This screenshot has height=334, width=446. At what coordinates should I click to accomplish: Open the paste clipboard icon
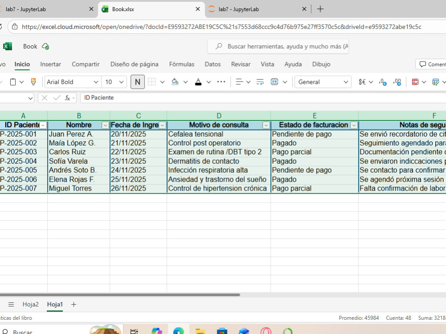click(x=13, y=82)
